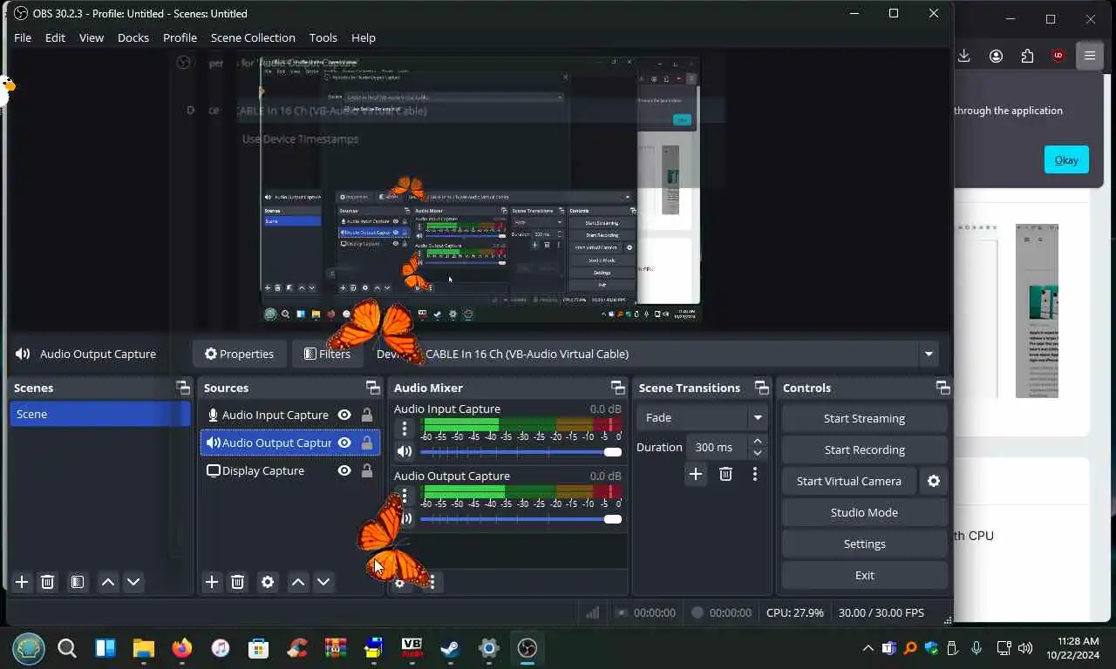
Task: Mute Audio Input Capture speaker icon
Action: point(404,451)
